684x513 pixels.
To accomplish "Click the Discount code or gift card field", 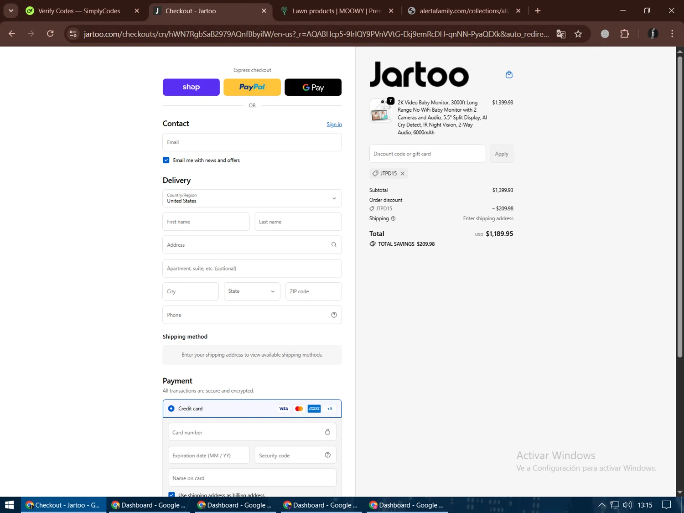I will 427,154.
